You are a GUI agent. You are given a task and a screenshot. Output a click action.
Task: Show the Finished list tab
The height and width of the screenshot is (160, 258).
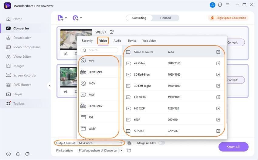tap(165, 18)
